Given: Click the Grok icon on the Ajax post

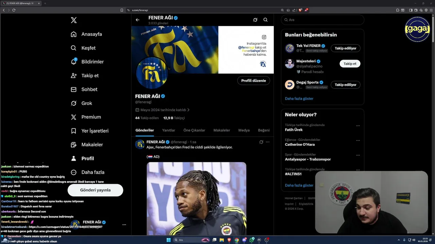Looking at the screenshot, I should coord(261,142).
